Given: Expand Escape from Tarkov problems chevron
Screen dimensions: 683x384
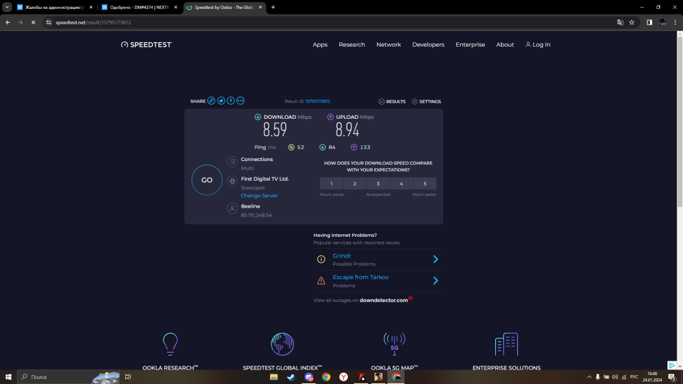Looking at the screenshot, I should pyautogui.click(x=436, y=280).
